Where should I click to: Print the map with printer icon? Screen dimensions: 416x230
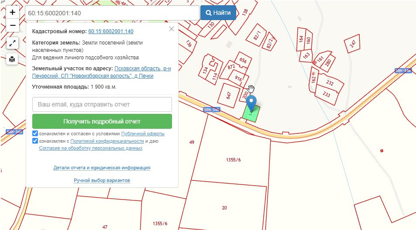pyautogui.click(x=12, y=59)
